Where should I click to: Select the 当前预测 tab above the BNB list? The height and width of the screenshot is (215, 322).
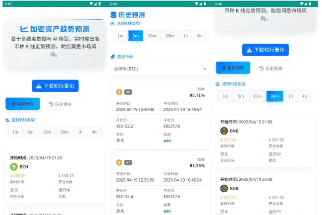(233, 68)
